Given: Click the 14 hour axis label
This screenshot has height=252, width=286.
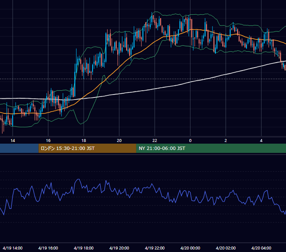Looking at the screenshot, I should point(13,141).
